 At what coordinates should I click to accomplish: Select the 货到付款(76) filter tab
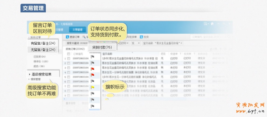[102, 47]
